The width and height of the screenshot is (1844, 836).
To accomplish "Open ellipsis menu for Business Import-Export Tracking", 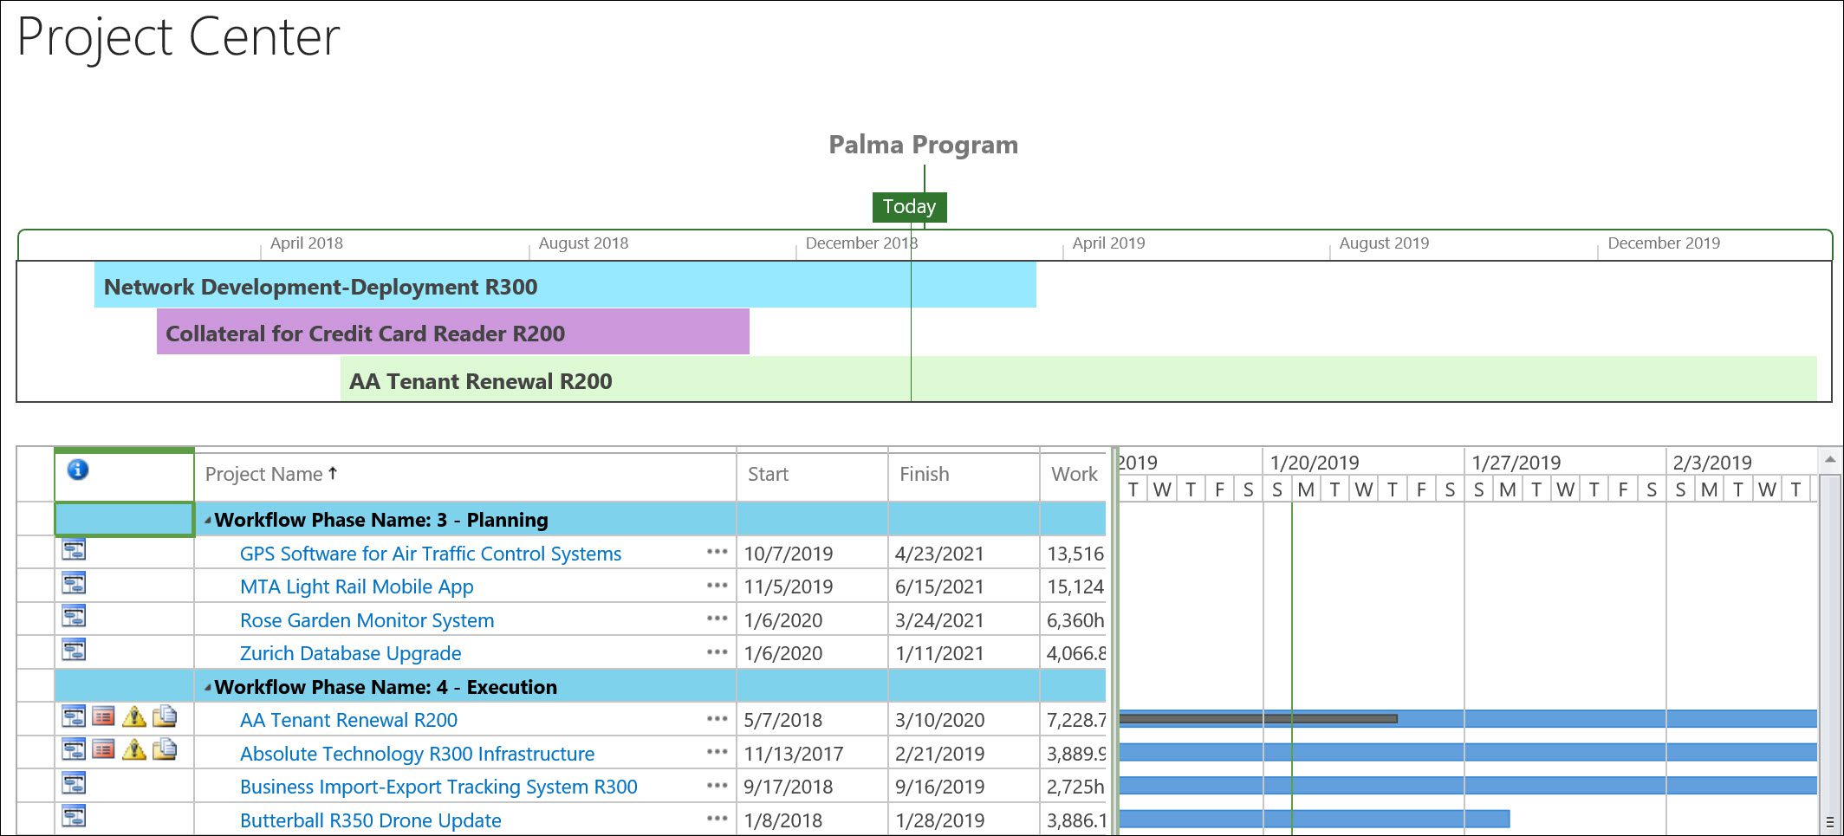I will coord(717,786).
